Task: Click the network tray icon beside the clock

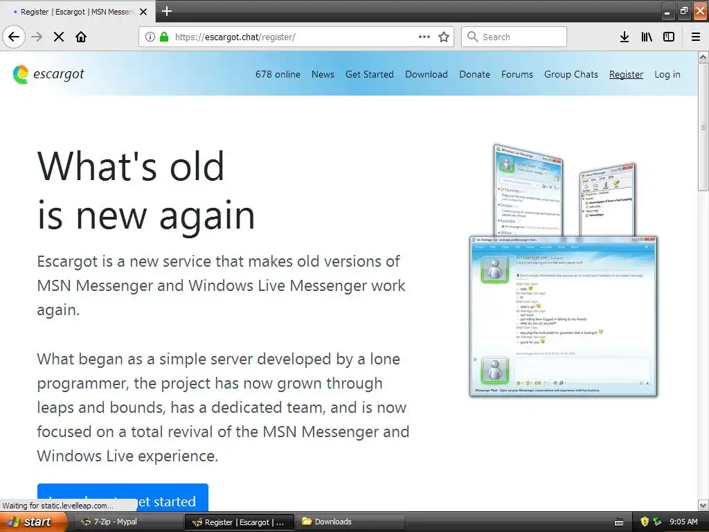Action: coord(657,522)
